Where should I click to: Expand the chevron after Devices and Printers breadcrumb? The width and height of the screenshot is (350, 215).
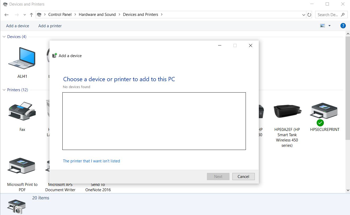pos(162,15)
